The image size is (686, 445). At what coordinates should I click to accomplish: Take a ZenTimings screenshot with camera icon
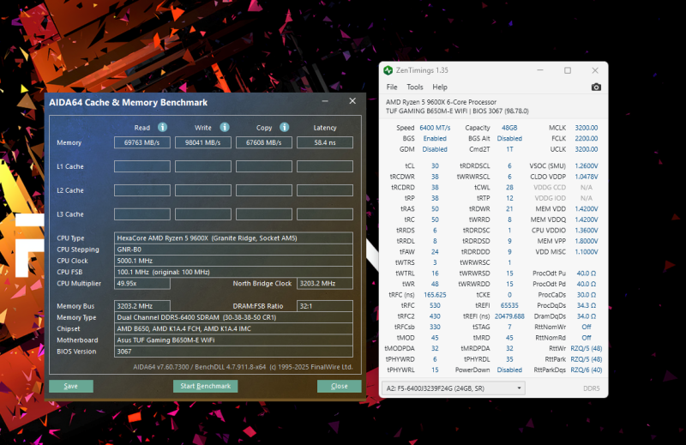pos(596,87)
